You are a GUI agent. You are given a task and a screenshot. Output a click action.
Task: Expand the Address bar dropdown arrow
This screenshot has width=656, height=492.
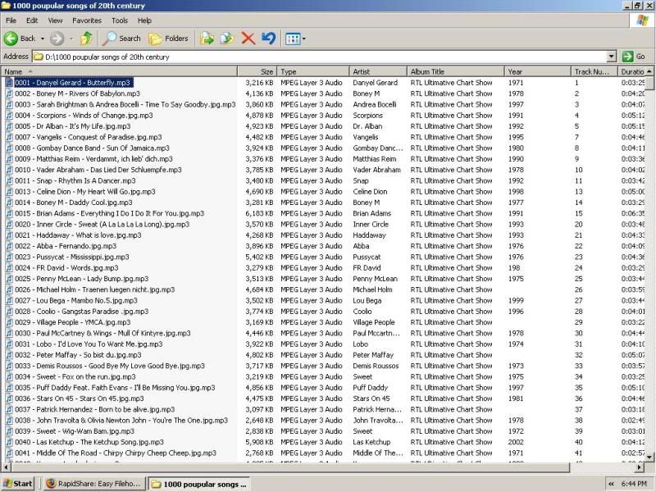(x=611, y=57)
